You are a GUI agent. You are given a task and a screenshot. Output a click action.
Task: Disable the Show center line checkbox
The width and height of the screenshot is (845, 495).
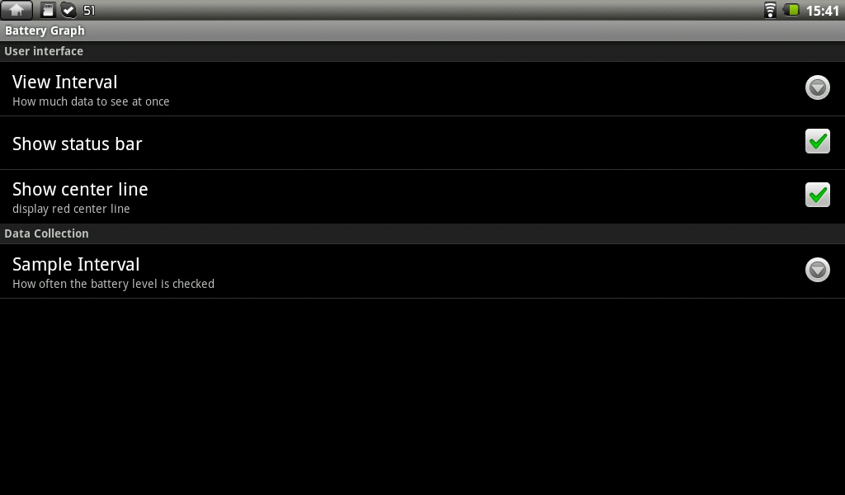coord(818,195)
